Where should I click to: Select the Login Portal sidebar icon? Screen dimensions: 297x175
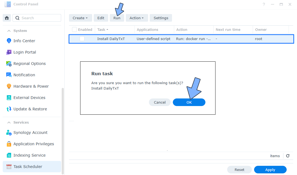coord(8,52)
